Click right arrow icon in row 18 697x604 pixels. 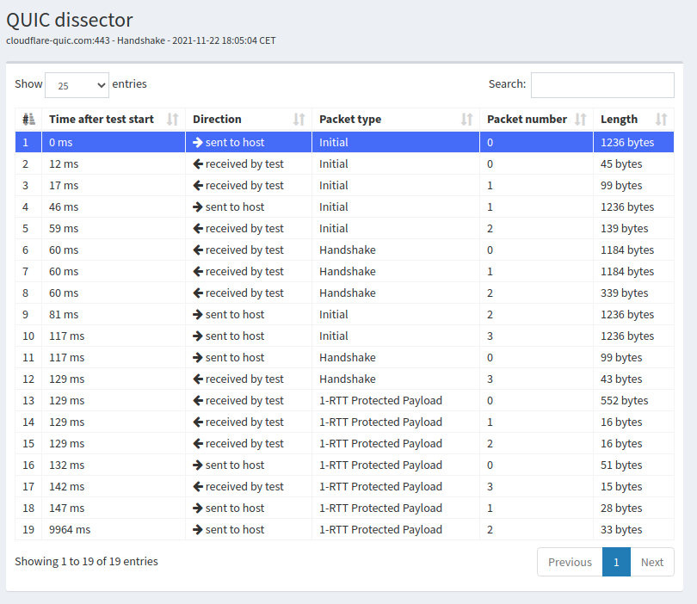pyautogui.click(x=198, y=508)
